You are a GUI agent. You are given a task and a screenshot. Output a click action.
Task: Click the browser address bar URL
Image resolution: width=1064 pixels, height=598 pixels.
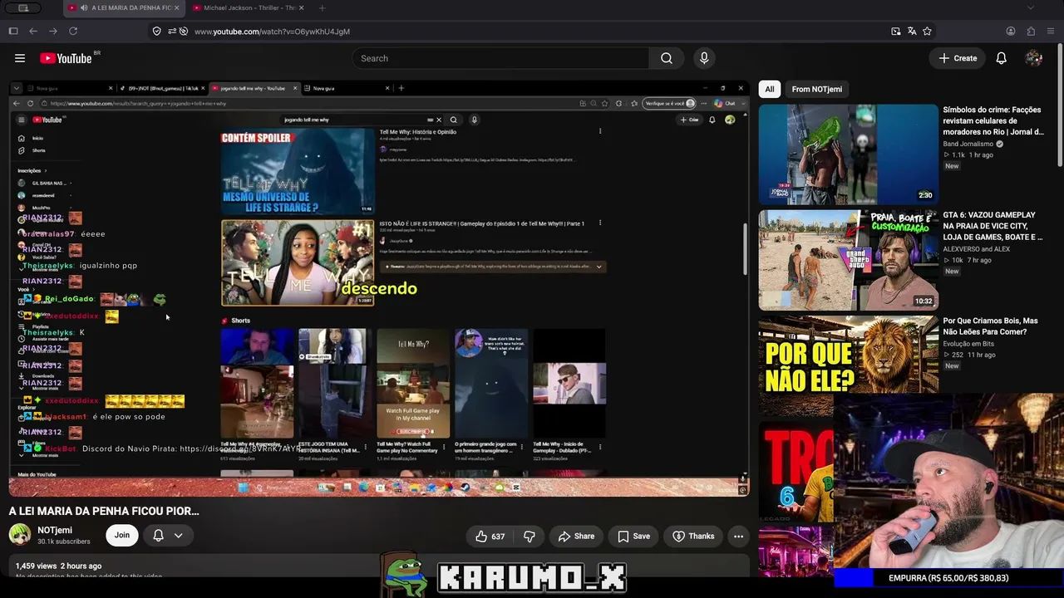pos(272,32)
